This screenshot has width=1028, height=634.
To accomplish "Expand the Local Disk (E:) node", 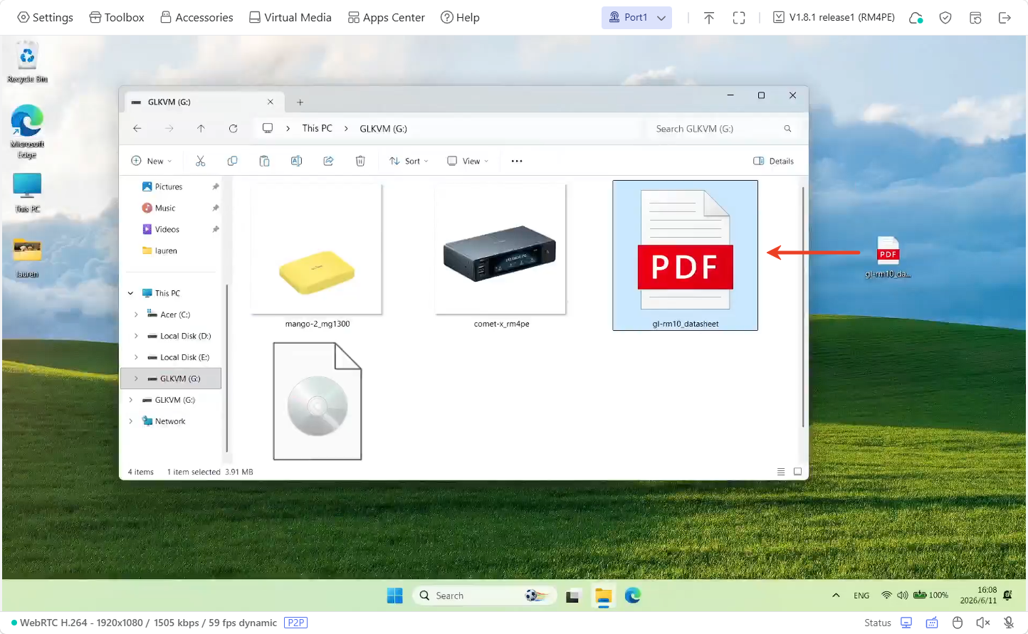I will click(136, 357).
